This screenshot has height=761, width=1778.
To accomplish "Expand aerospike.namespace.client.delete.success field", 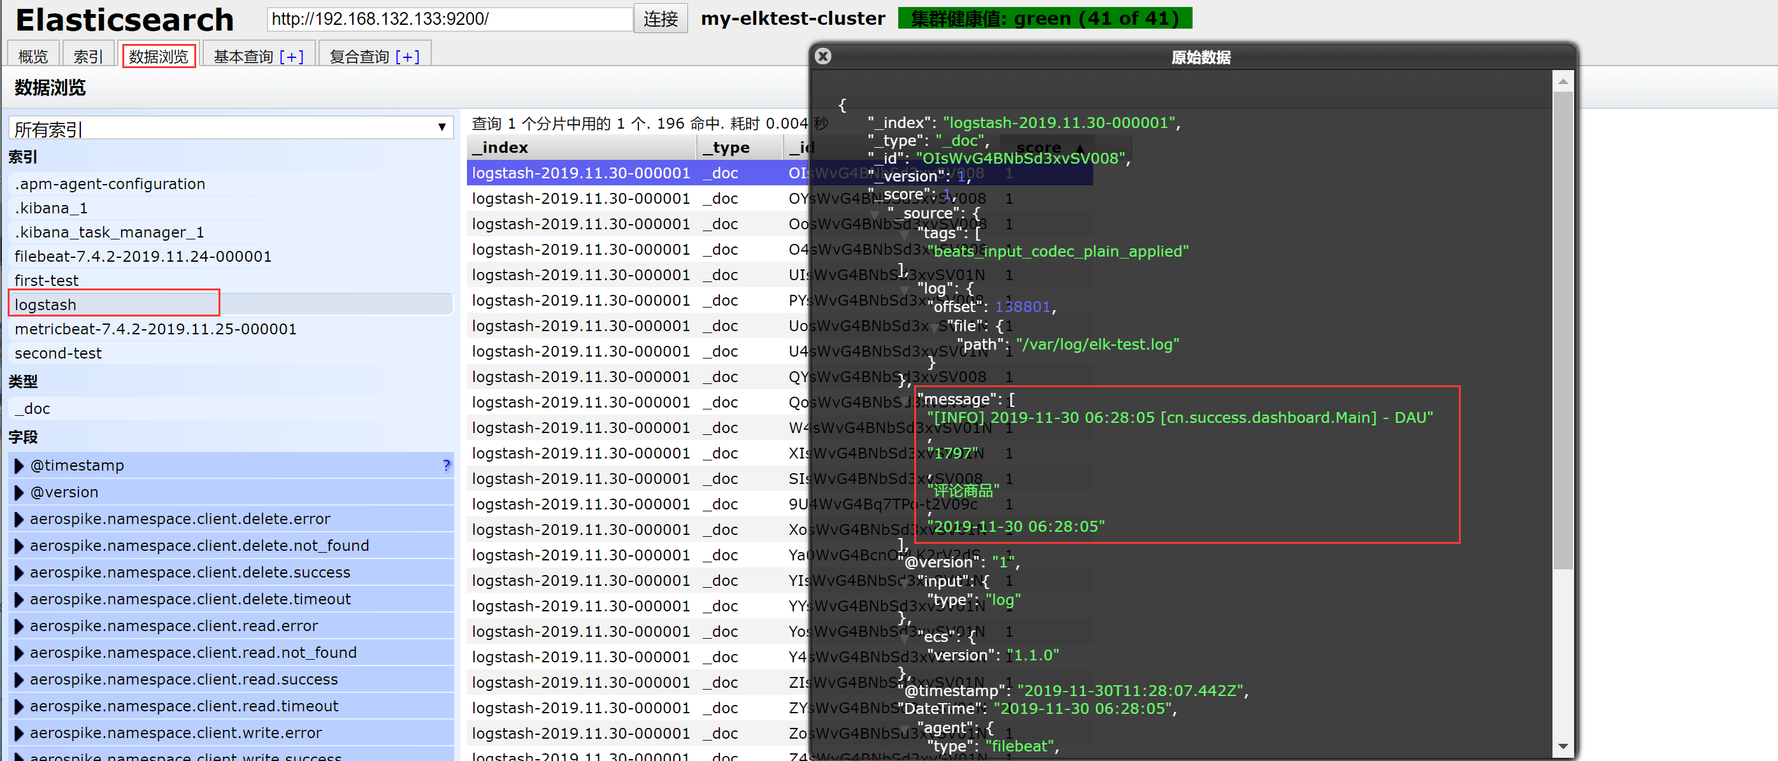I will point(19,573).
